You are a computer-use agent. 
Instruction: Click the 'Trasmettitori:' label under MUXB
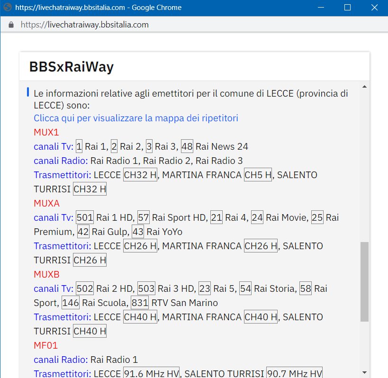pyautogui.click(x=63, y=317)
